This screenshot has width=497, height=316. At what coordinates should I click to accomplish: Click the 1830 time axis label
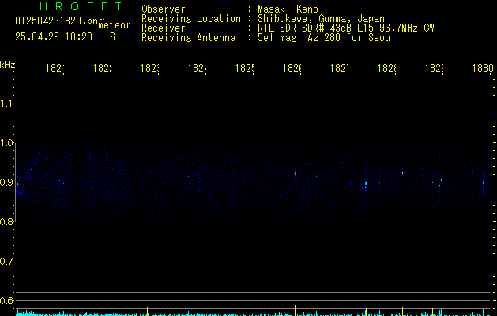(483, 68)
